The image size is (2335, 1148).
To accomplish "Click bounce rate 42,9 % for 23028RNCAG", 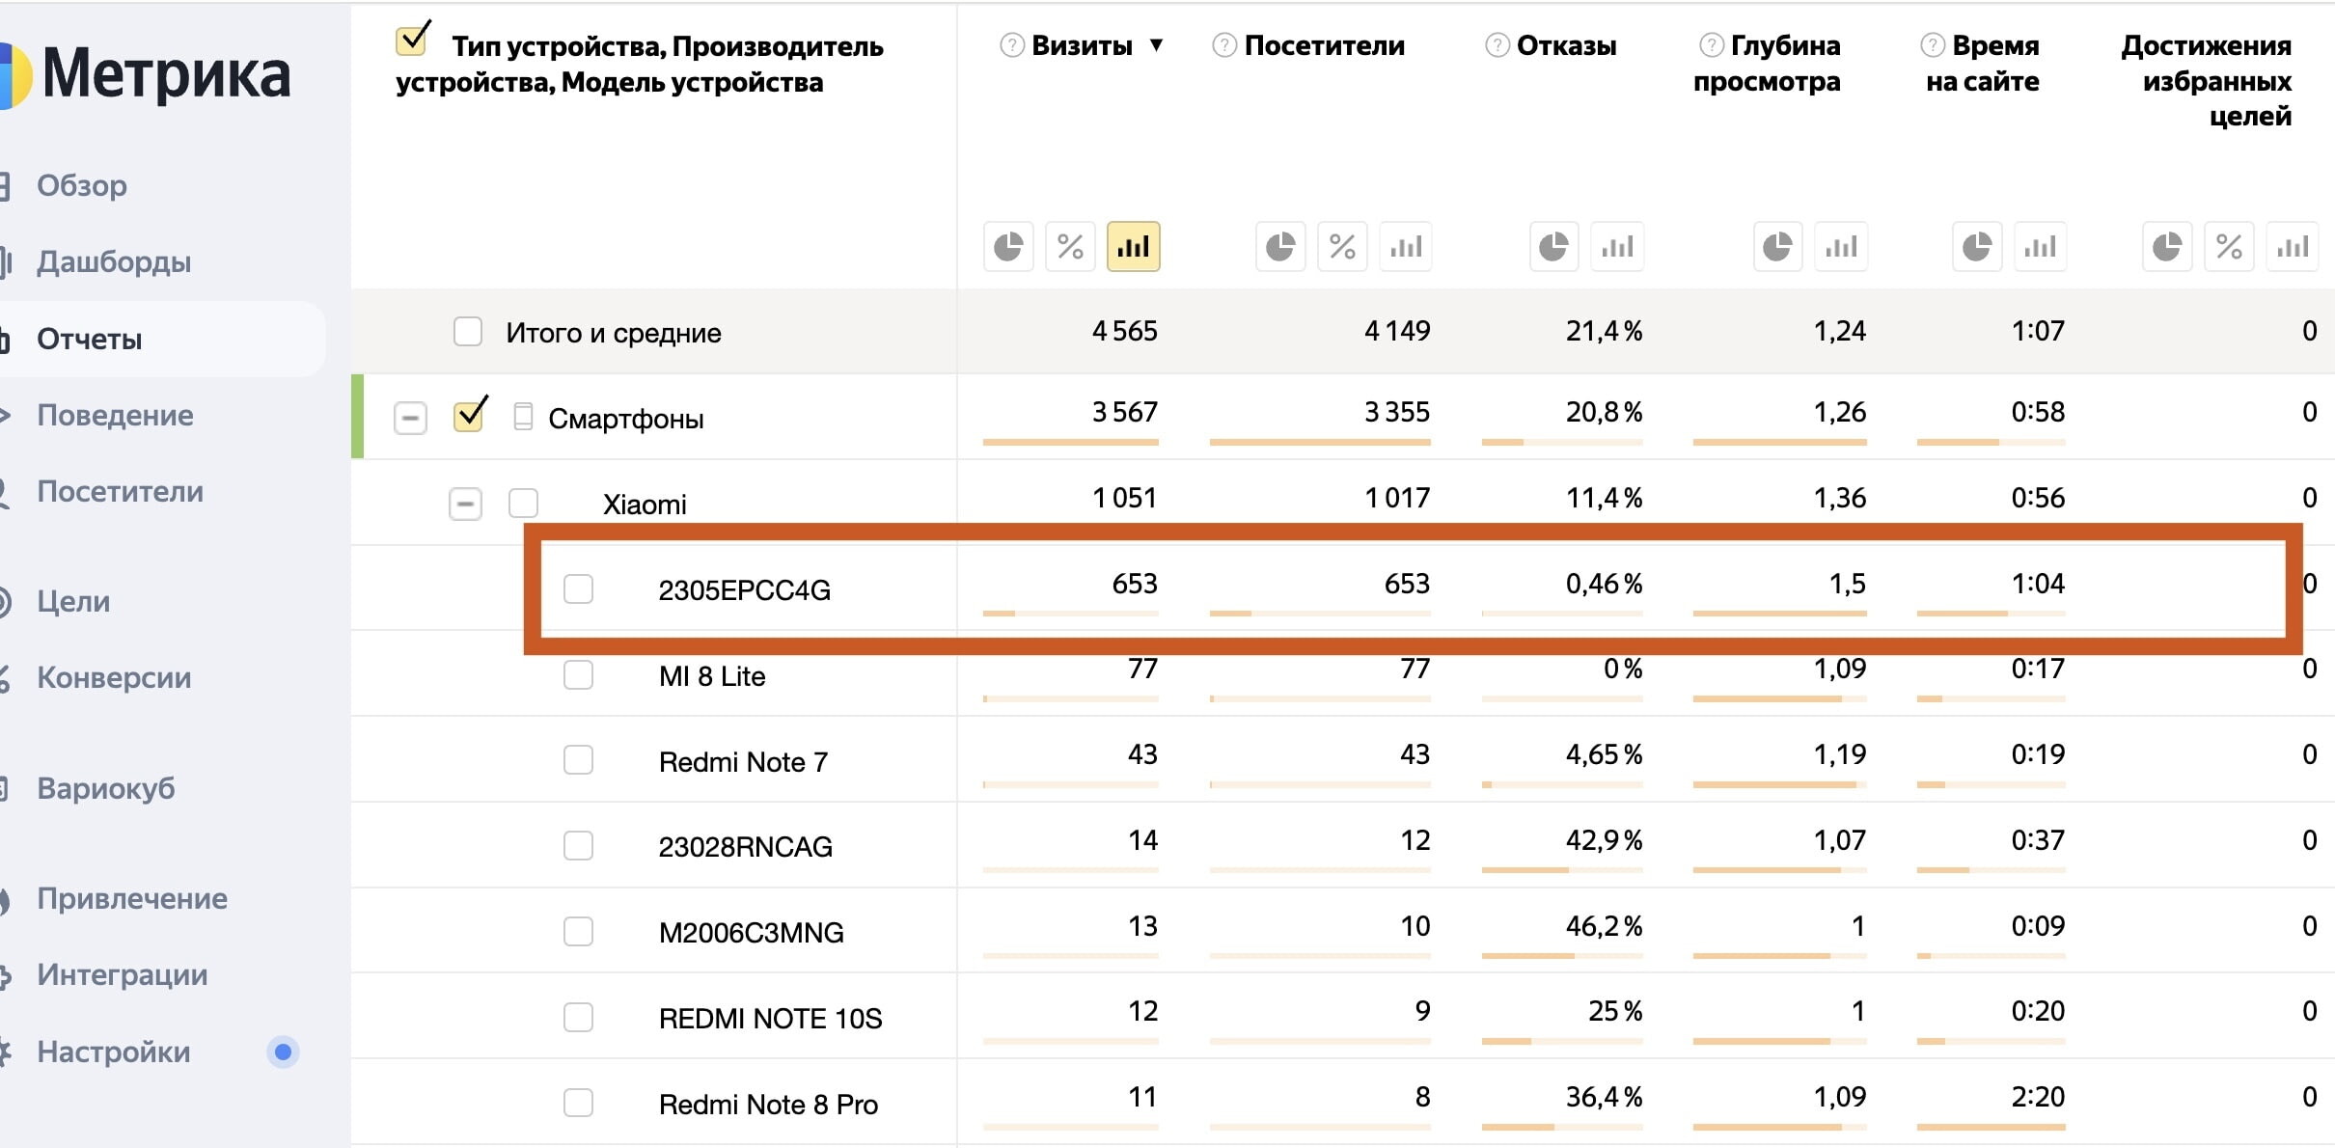I will (1604, 840).
